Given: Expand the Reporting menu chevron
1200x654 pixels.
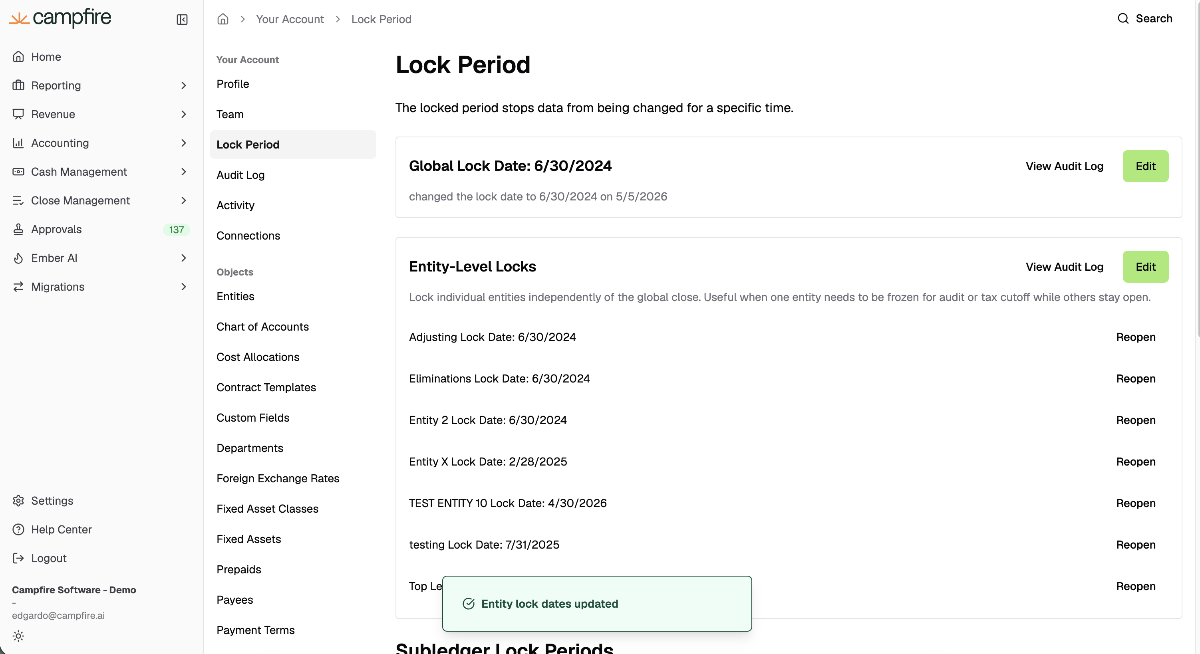Looking at the screenshot, I should pyautogui.click(x=183, y=86).
